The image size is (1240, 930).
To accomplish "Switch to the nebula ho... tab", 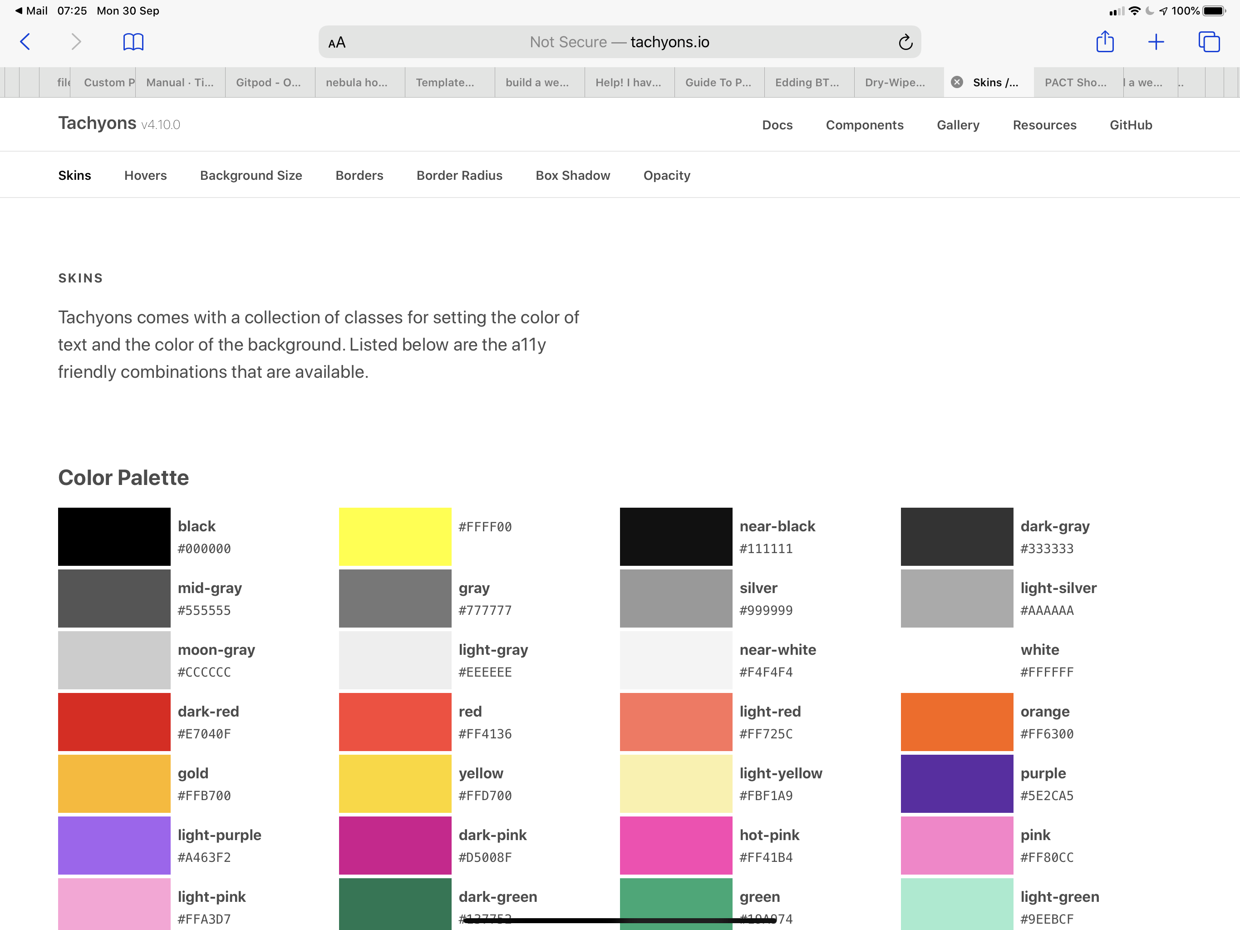I will coord(360,83).
